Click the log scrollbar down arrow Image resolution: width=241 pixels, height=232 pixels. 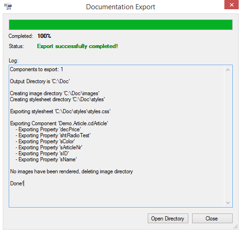228,203
